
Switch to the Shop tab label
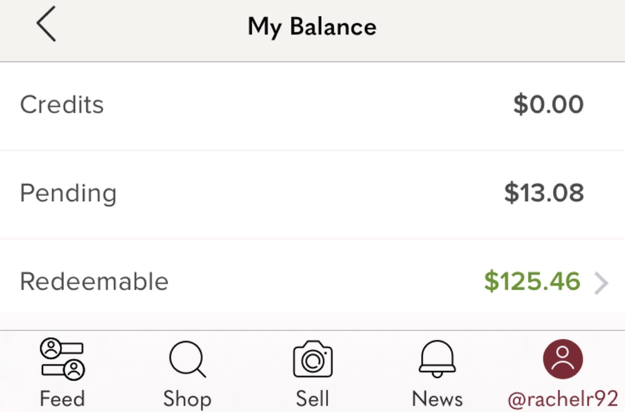click(187, 399)
